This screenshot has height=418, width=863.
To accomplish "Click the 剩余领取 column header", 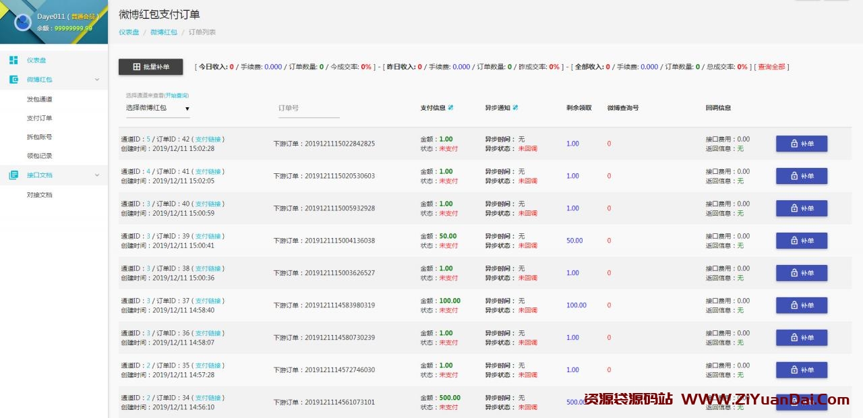I will tap(579, 108).
